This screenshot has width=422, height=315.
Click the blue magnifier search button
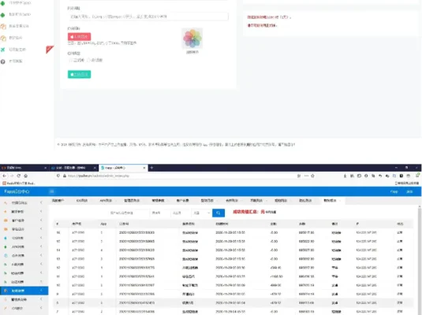(x=218, y=213)
